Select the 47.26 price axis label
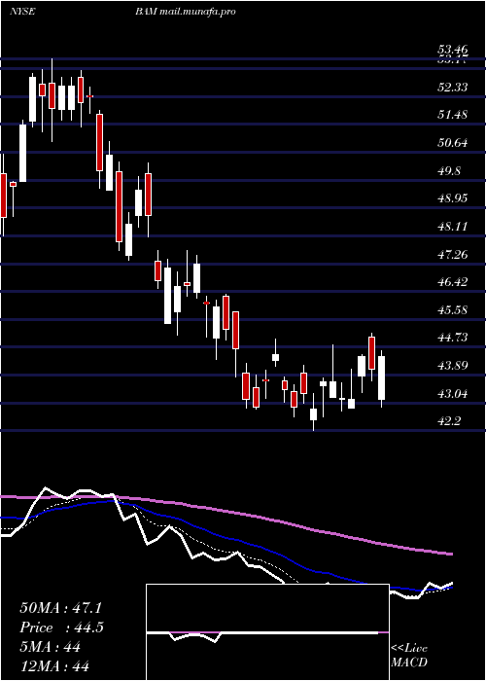Viewport: 486px width, 681px height. 453,254
